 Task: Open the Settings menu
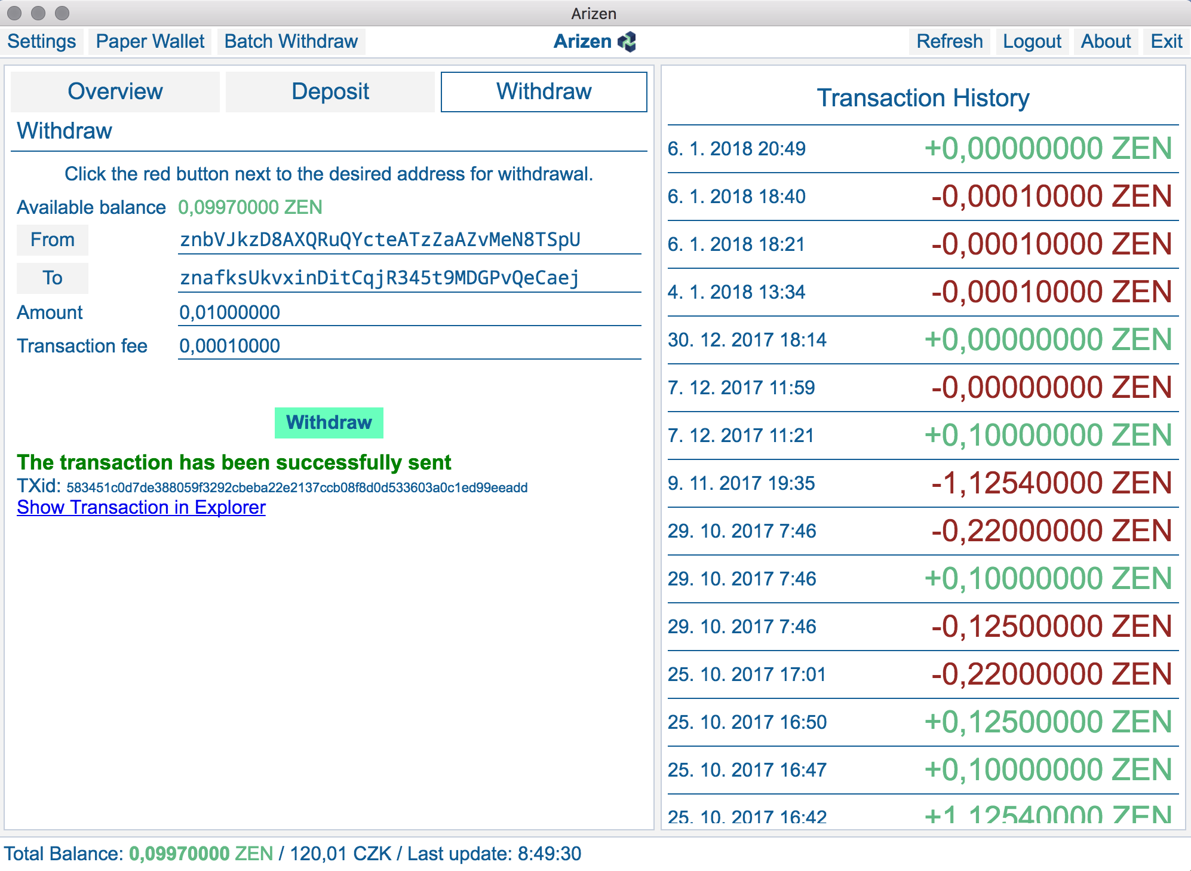pyautogui.click(x=42, y=42)
